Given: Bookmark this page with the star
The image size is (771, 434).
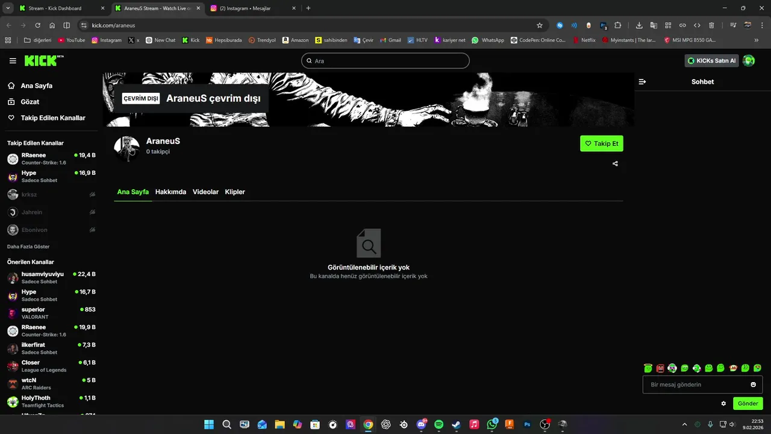Looking at the screenshot, I should click(x=540, y=25).
